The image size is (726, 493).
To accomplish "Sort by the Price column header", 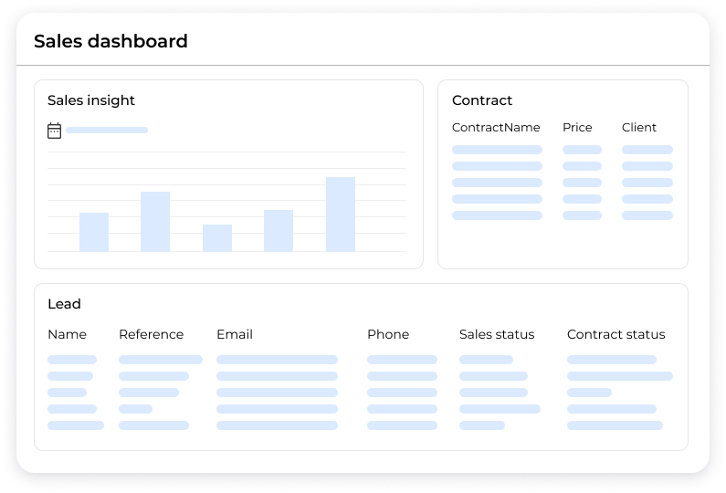I will 577,128.
